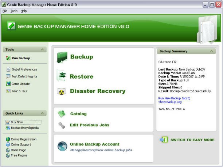
Task: Click the Test Data Integrity icon
Action: (8, 76)
